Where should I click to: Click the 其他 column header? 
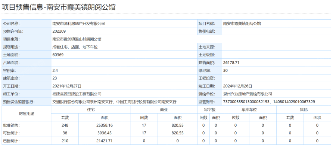pyautogui.click(x=304, y=110)
